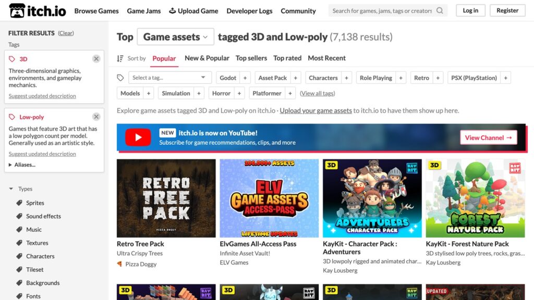Expand the Aliases disclosure
This screenshot has height=300, width=534.
[x=22, y=165]
